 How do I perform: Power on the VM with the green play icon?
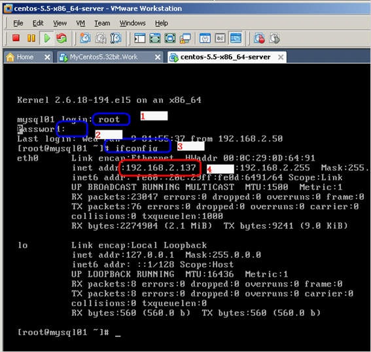pos(47,38)
